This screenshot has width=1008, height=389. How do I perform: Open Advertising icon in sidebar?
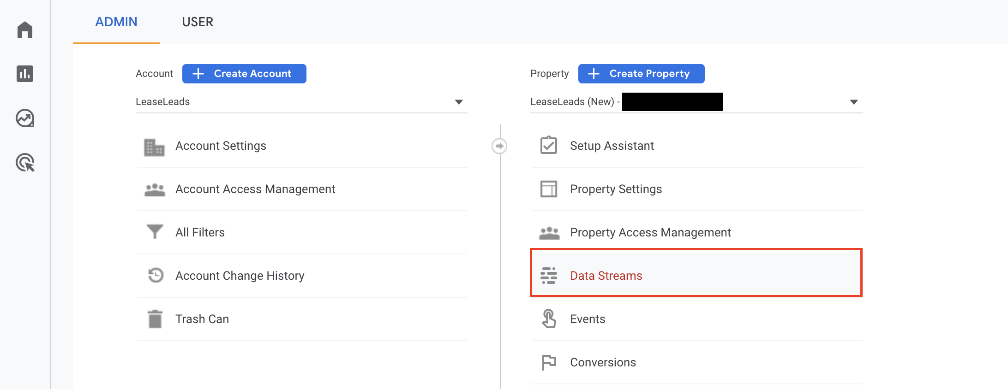coord(25,163)
